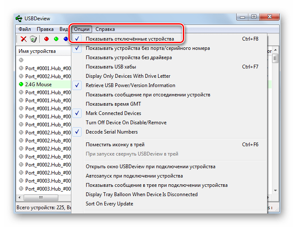Choose Показывать сообщение в трее при подключении
294x227 pixels.
pyautogui.click(x=169, y=185)
